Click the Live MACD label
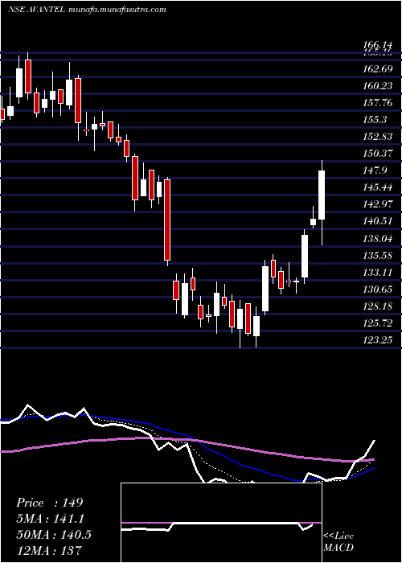 click(338, 542)
